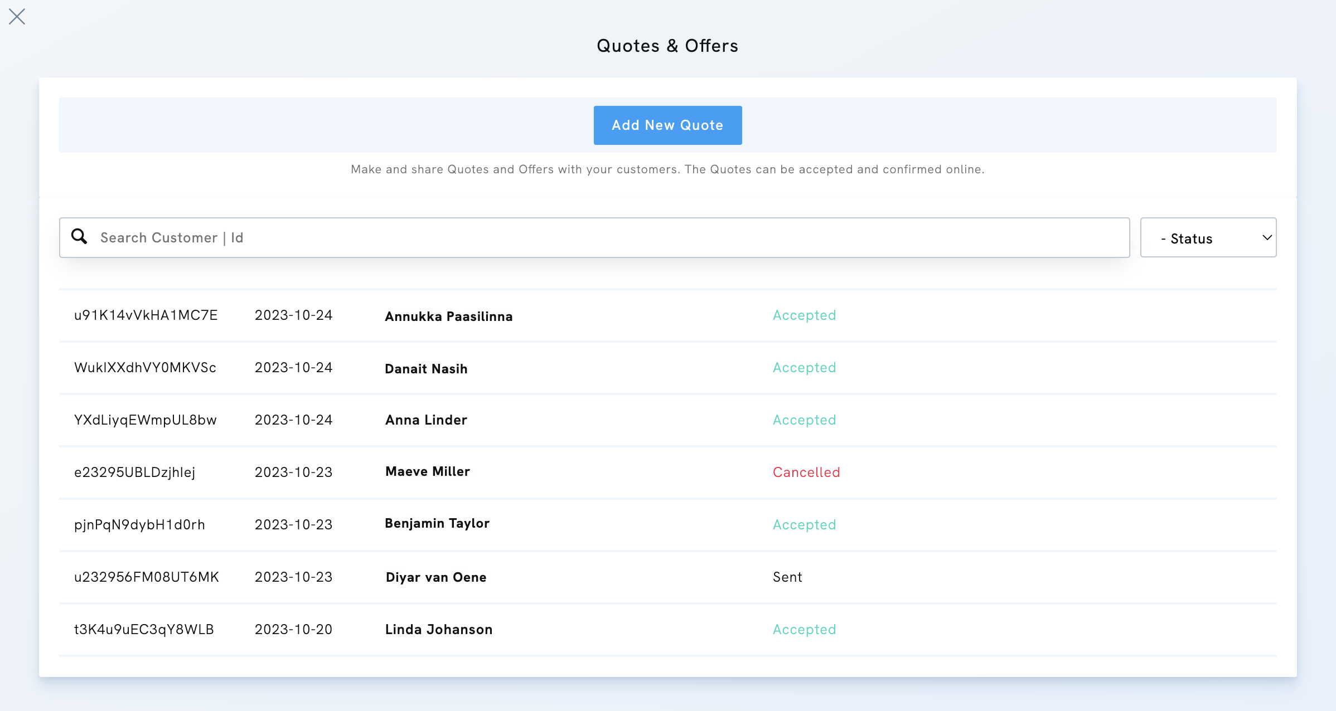Open Maeve Miller's cancelled quote
Viewport: 1336px width, 711px height.
(427, 472)
